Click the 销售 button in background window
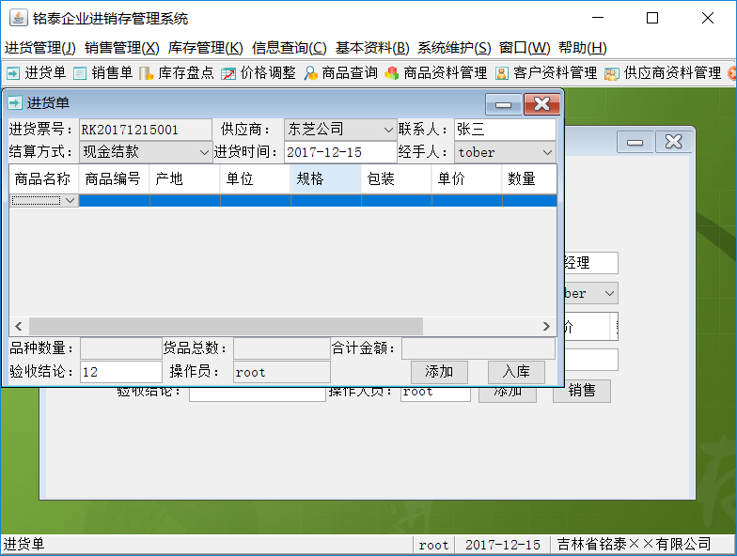 pos(582,391)
